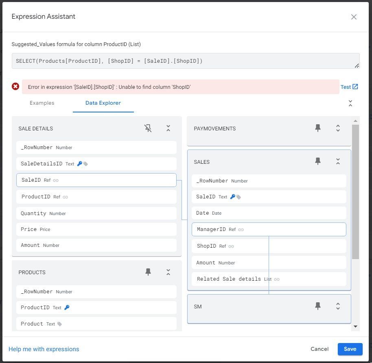Collapse the PRODUCTS table
Screen dimensions: 372x363
pos(168,272)
